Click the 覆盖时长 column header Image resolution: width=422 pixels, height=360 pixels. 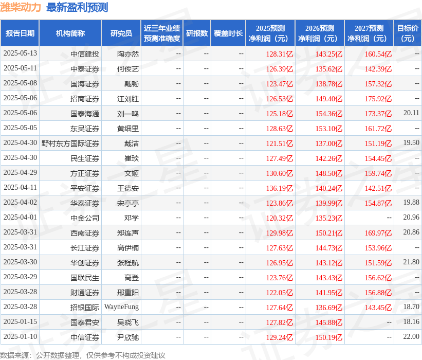[227, 33]
